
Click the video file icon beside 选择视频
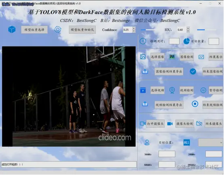143,90
